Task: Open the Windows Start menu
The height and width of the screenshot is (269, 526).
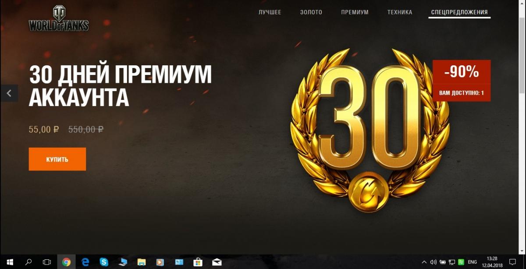Action: pyautogui.click(x=10, y=262)
